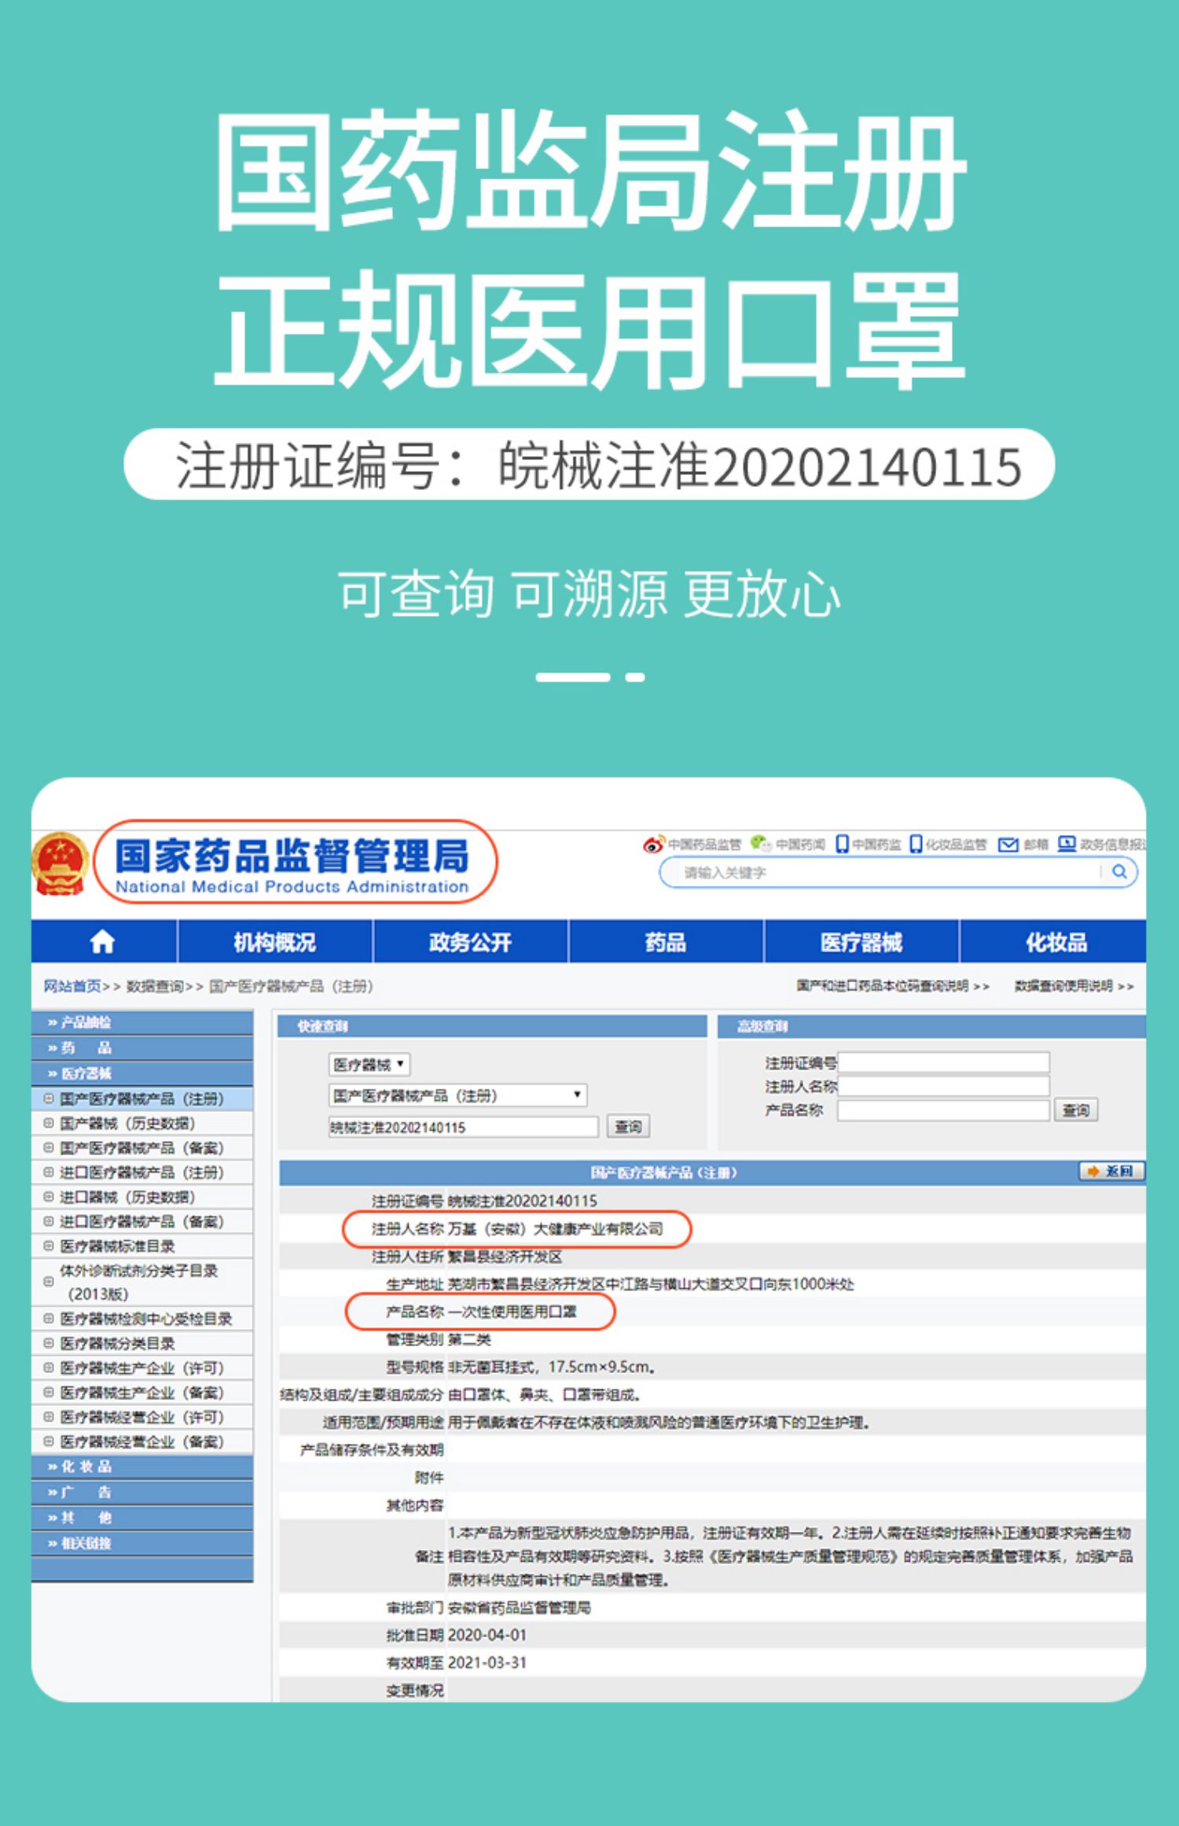The height and width of the screenshot is (1826, 1179).
Task: Select 医疗器械生产企业（备案） in sidebar
Action: pyautogui.click(x=142, y=1393)
